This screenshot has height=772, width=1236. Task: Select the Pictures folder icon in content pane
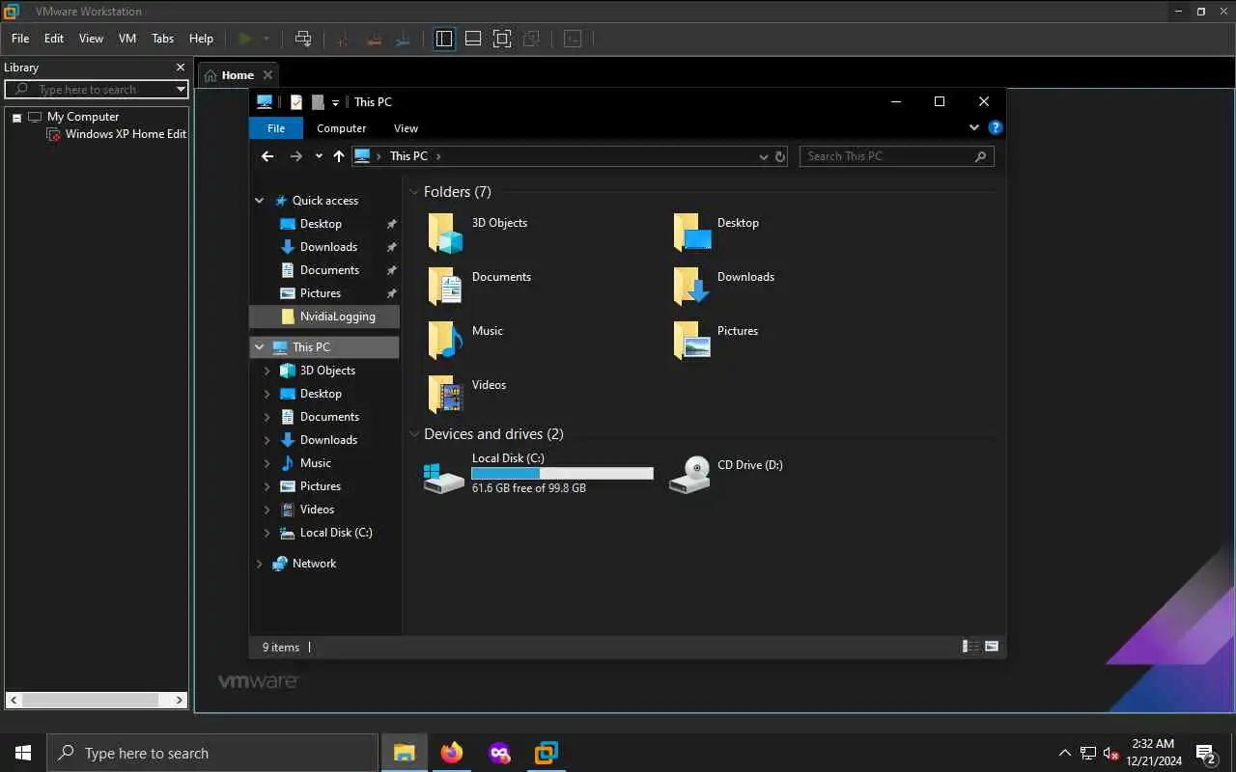pos(691,341)
